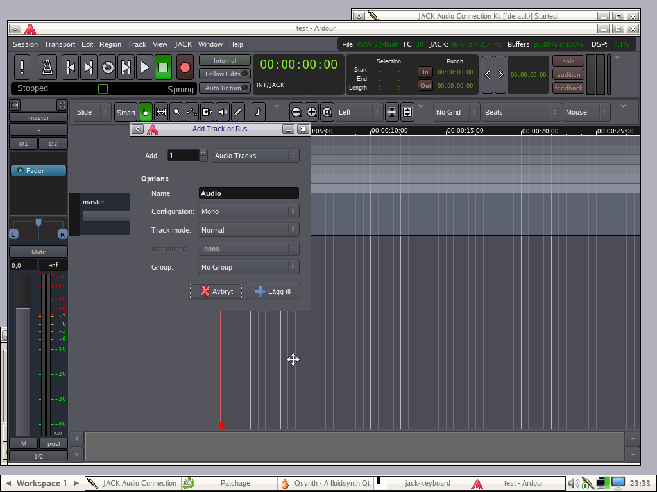Nudge playhead forward arrow
The width and height of the screenshot is (657, 492).
(x=500, y=74)
